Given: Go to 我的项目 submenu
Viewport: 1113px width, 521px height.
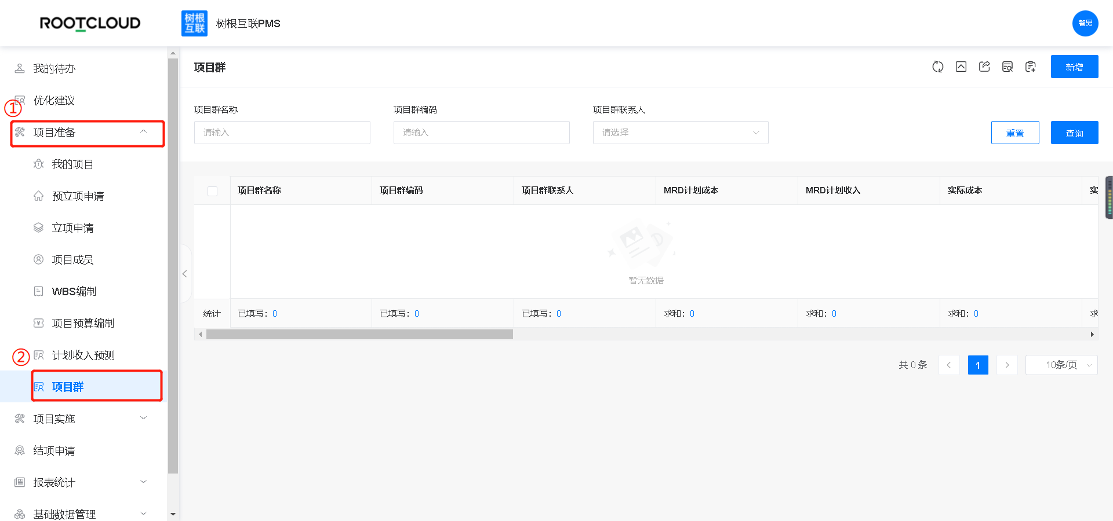Looking at the screenshot, I should coord(83,164).
